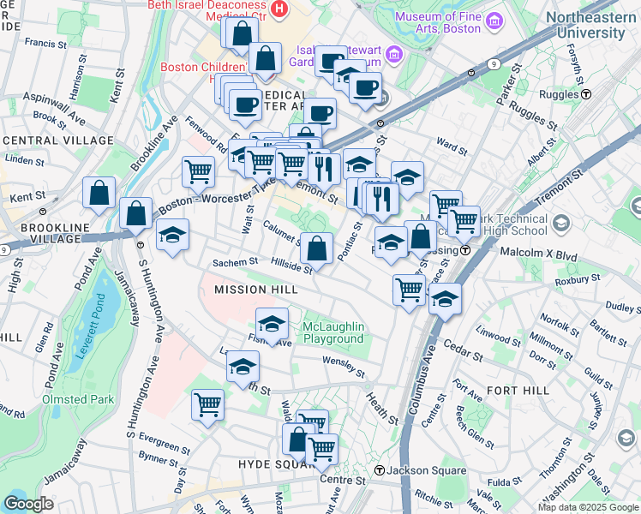641x514 pixels.
Task: Select the school marker below the Pontiac St restaurant marker
Action: [392, 244]
